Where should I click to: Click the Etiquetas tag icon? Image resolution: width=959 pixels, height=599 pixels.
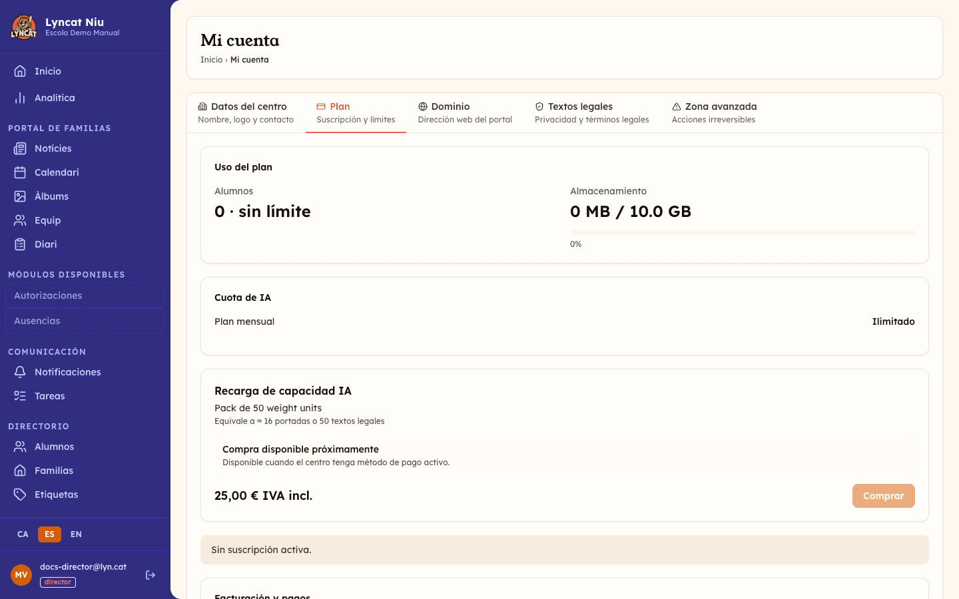[x=20, y=495]
